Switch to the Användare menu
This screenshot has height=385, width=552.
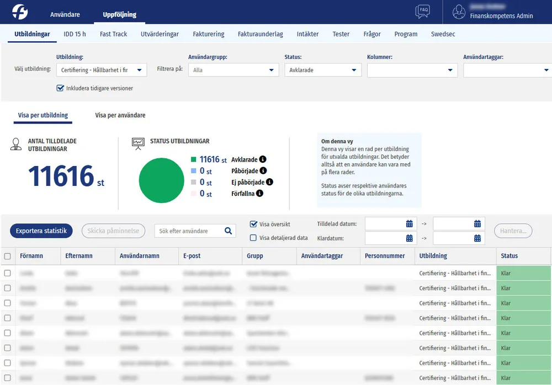click(x=65, y=14)
